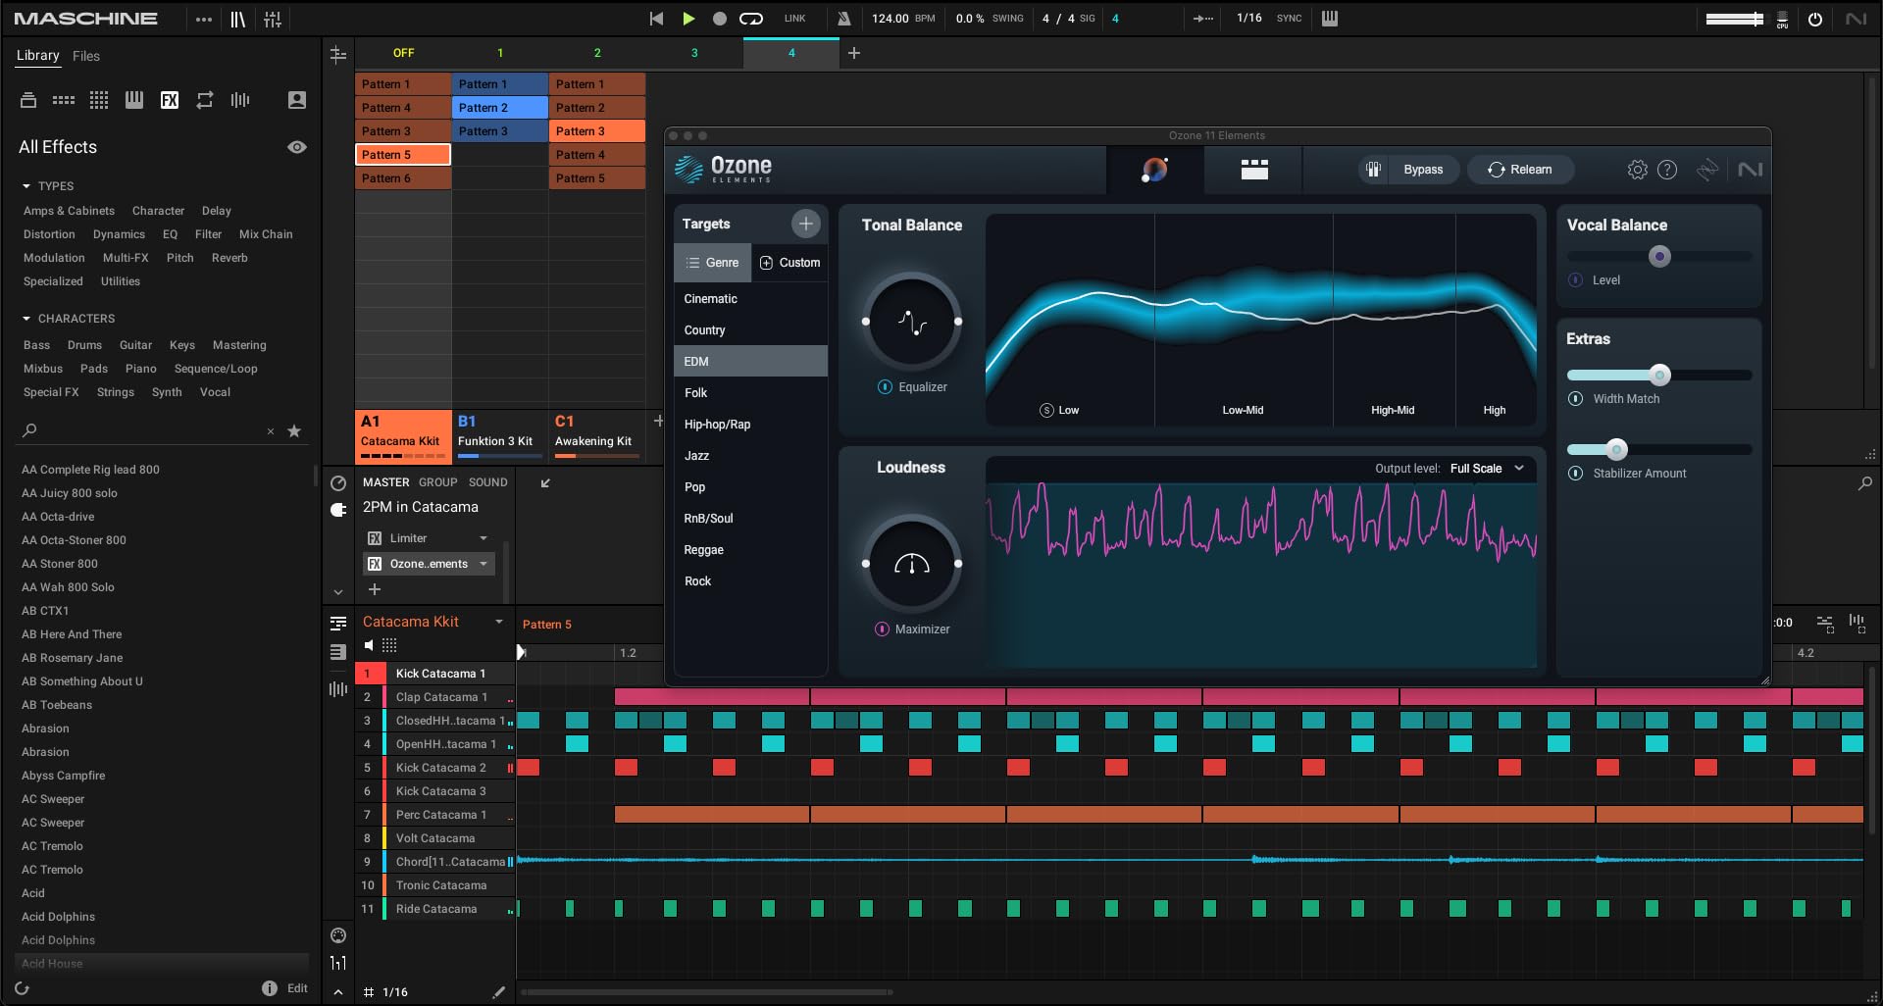Click the Ozone help question mark icon
1883x1006 pixels.
[1668, 169]
